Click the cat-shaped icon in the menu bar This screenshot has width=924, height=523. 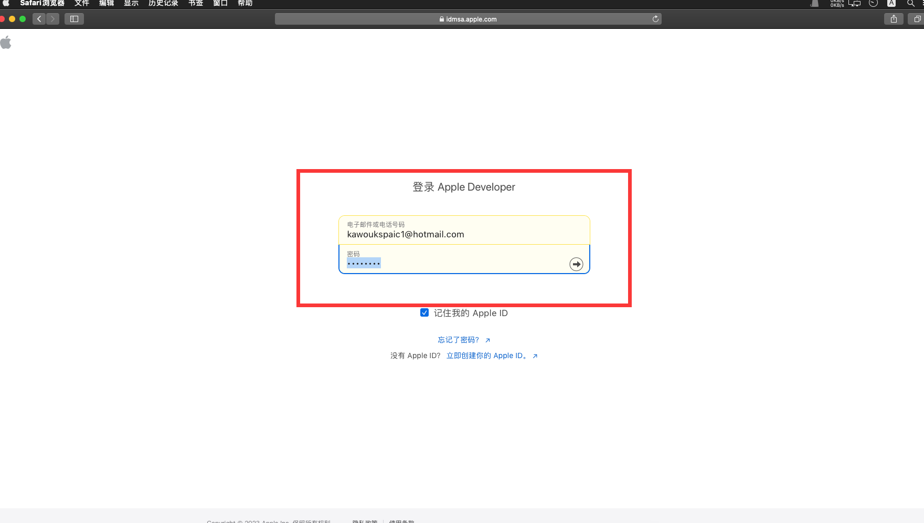tap(814, 3)
